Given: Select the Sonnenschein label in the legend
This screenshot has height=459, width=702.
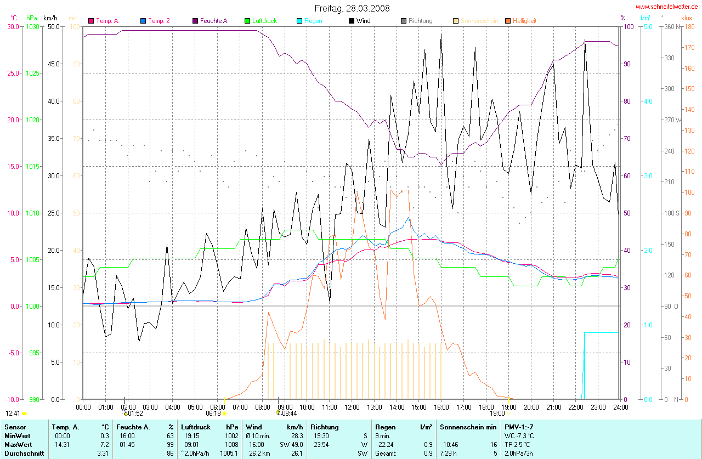Looking at the screenshot, I should [x=479, y=21].
